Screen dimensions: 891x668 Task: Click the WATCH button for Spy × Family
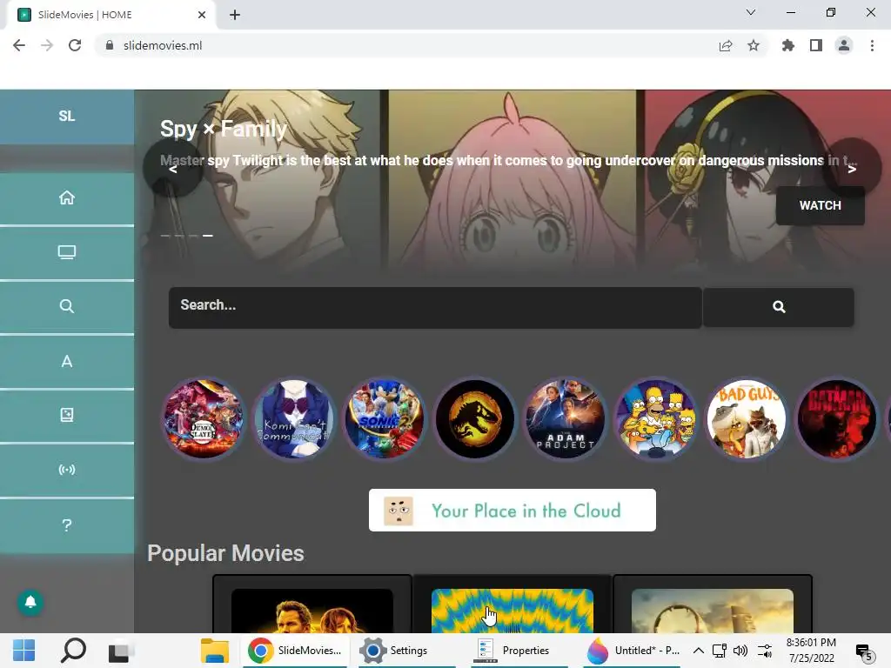tap(820, 205)
